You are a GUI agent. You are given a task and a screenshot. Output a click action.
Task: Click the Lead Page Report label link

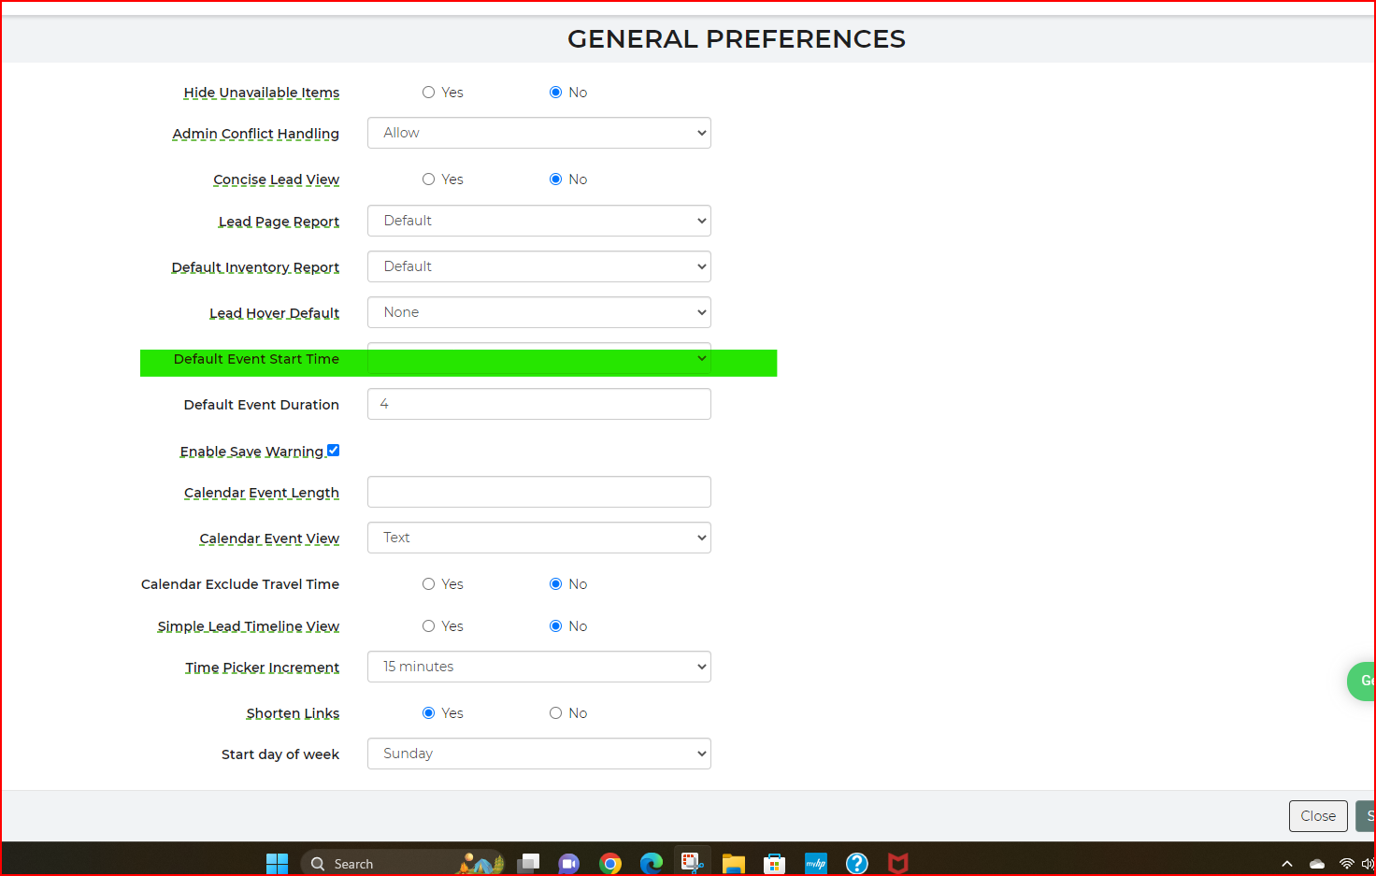tap(279, 222)
